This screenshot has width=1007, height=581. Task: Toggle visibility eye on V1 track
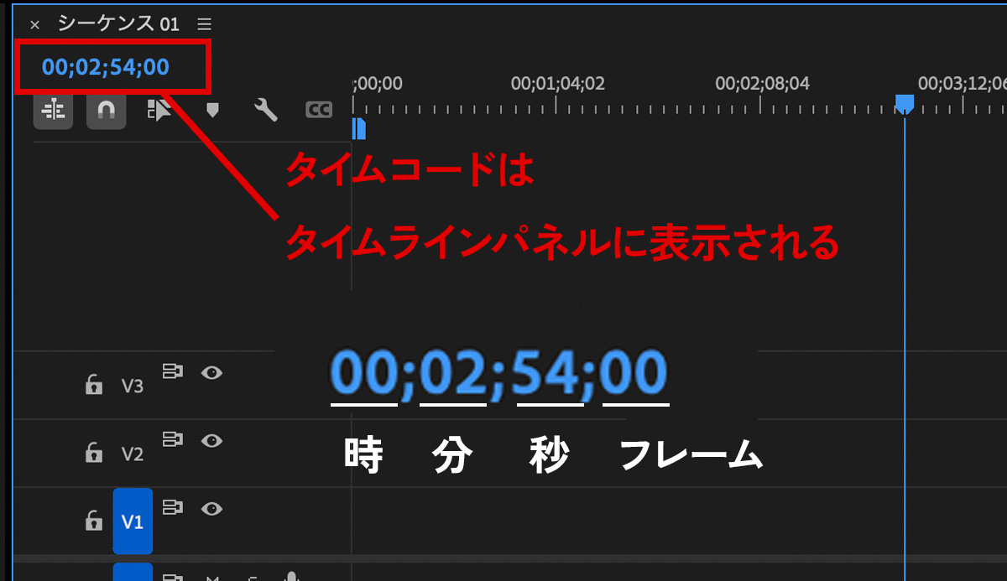coord(211,508)
